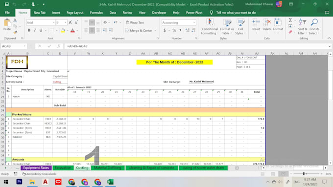The height and width of the screenshot is (187, 333).
Task: Switch to the Page Layout tab
Action: tap(75, 13)
